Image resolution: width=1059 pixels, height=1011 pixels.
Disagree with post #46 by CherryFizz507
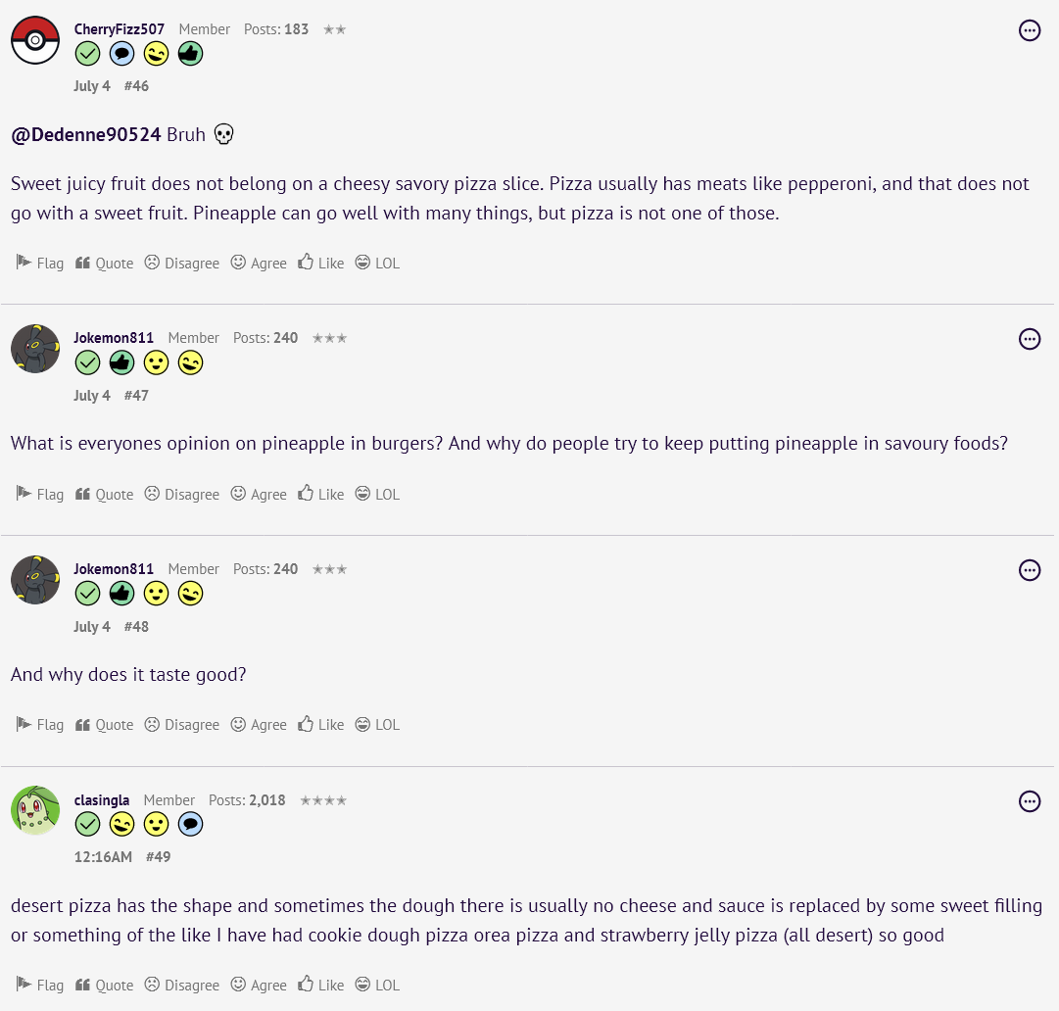[182, 263]
